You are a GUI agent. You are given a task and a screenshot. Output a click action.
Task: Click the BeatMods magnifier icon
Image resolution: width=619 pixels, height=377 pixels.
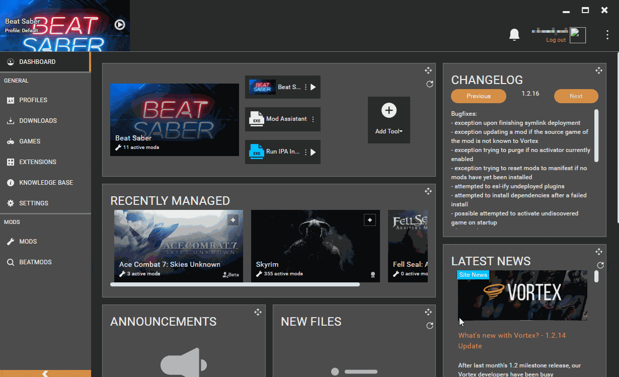pos(10,262)
